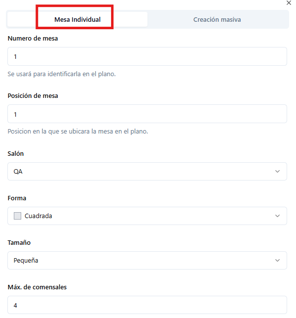
Task: Expand the Tamaño dropdown showing Pequeña
Action: click(x=147, y=261)
